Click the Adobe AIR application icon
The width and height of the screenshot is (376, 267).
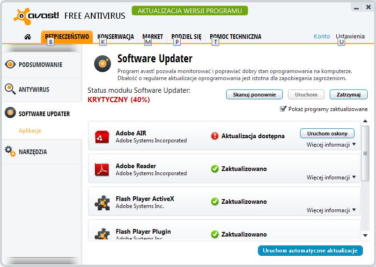pyautogui.click(x=102, y=137)
